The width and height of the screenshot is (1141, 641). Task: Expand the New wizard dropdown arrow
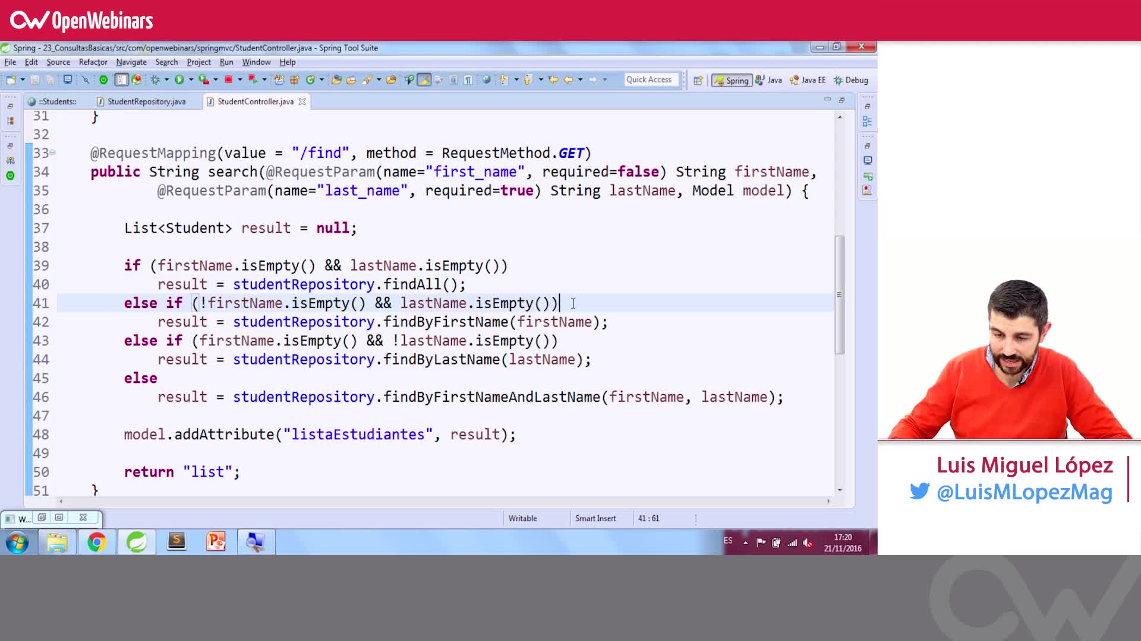click(23, 79)
